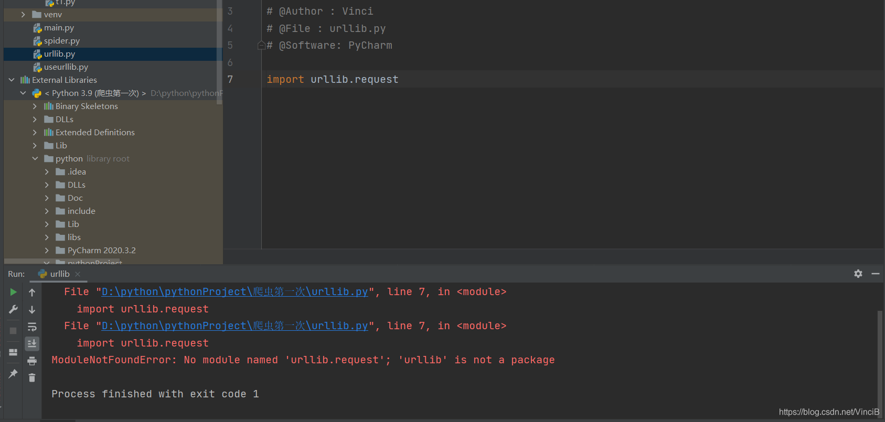
Task: Click 'Process finished with exit code 1' text
Action: (x=155, y=394)
